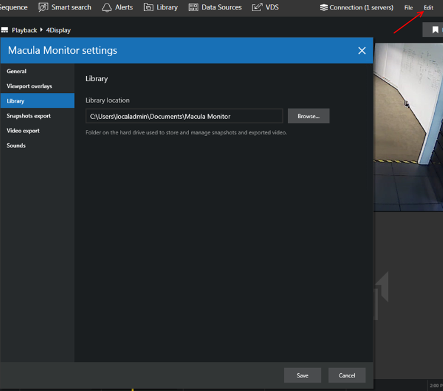
Task: Select the Snapshots export settings tab
Action: point(37,116)
